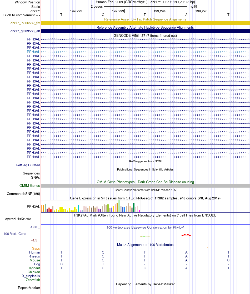Open the "Repeating Elements by RepeatMasker" title
This screenshot has width=250, height=294.
pos(145,284)
